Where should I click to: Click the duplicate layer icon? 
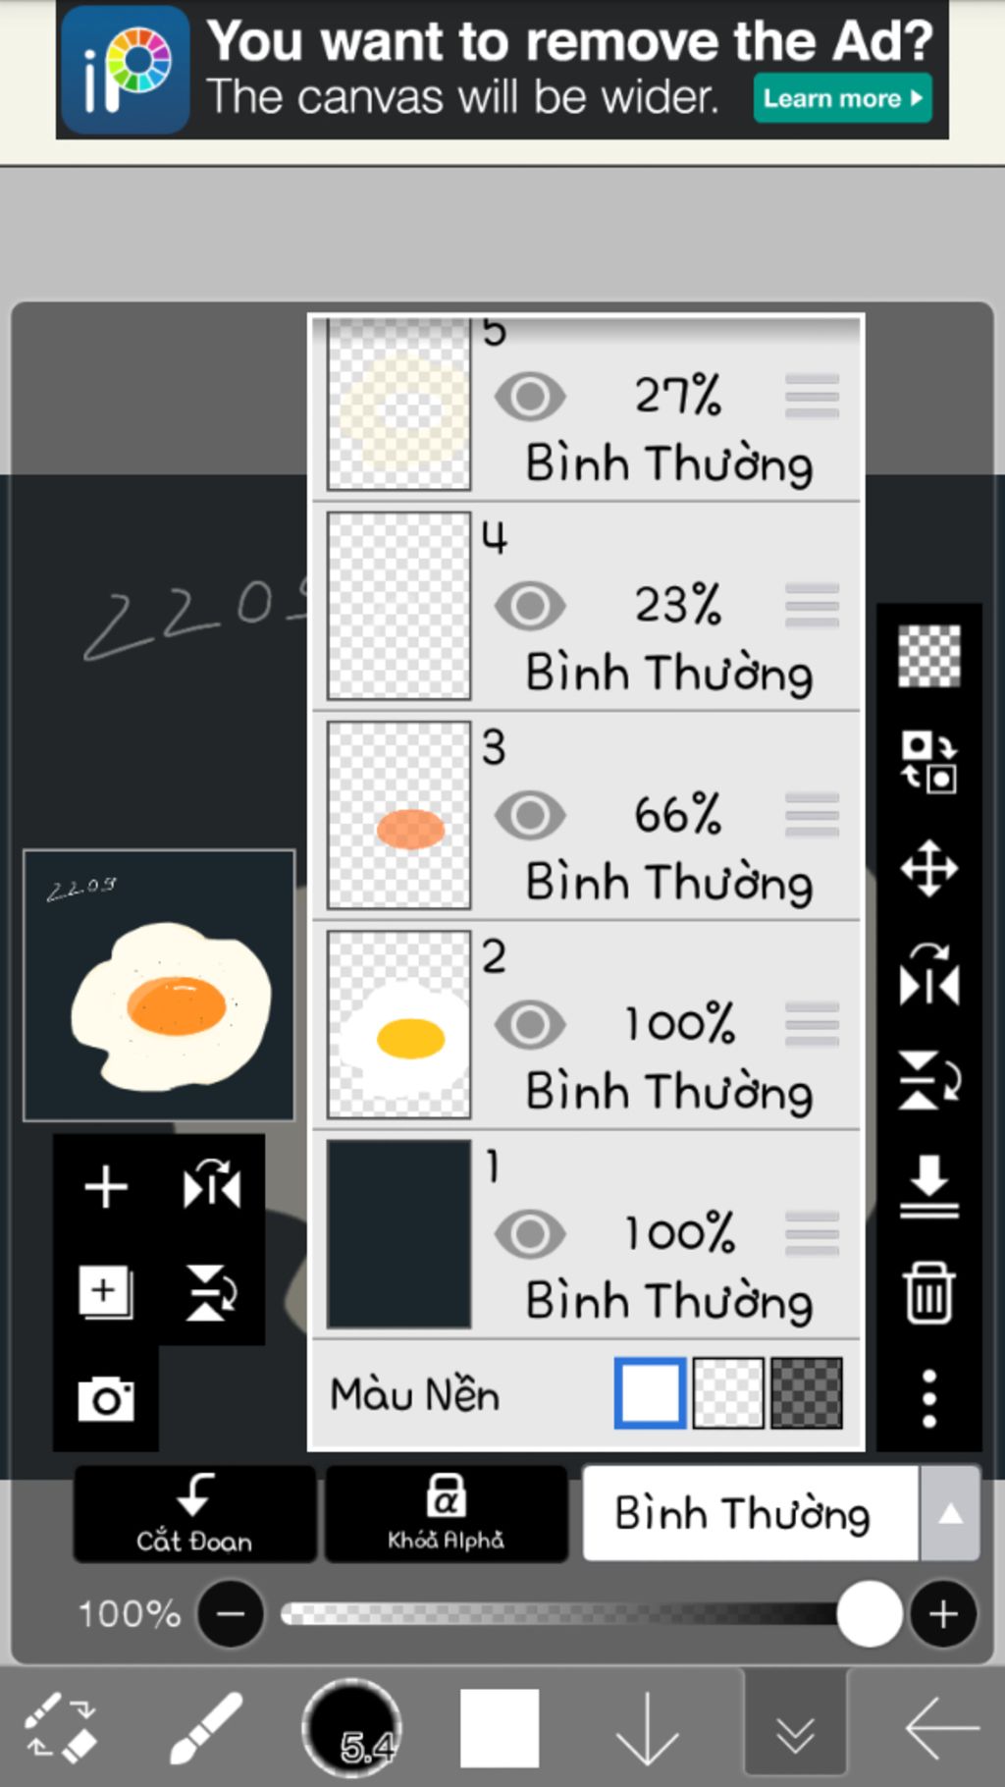point(105,1292)
